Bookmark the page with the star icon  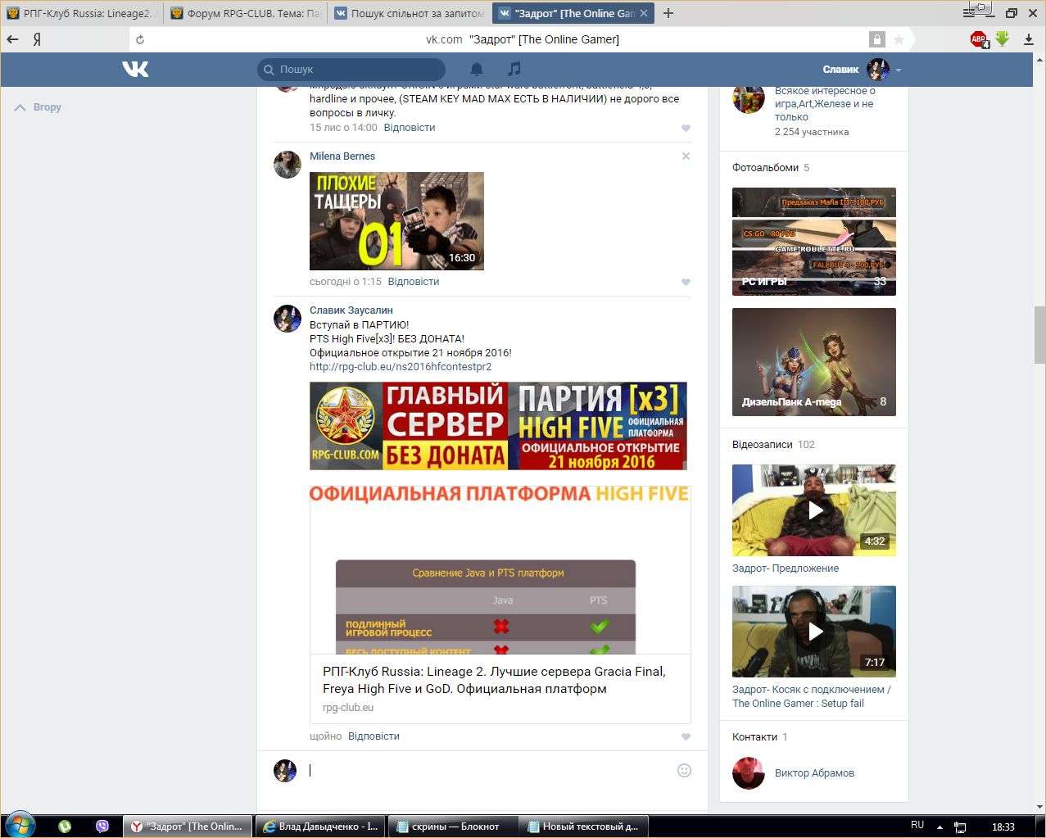pyautogui.click(x=899, y=39)
